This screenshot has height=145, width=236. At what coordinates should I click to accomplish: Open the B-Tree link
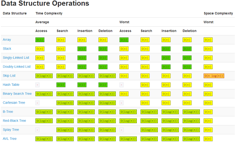pyautogui.click(x=8, y=112)
